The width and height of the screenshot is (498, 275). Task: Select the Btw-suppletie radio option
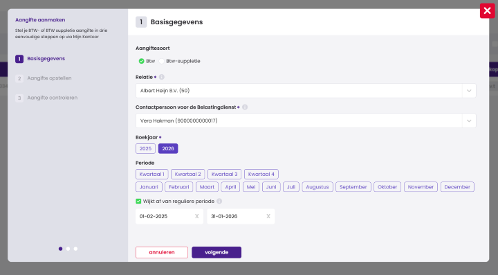tap(162, 61)
